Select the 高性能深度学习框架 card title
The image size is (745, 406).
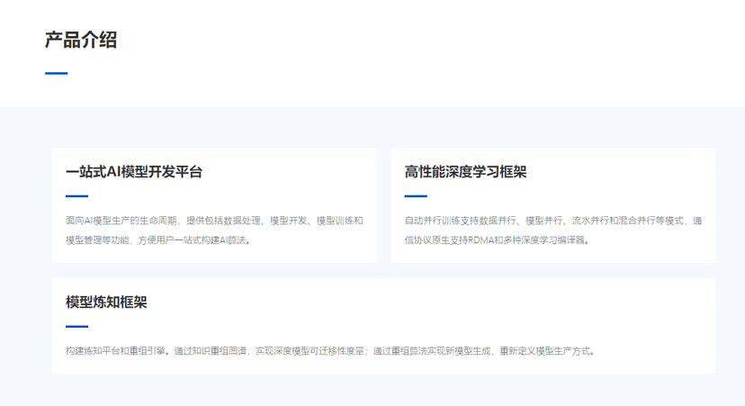click(x=466, y=172)
